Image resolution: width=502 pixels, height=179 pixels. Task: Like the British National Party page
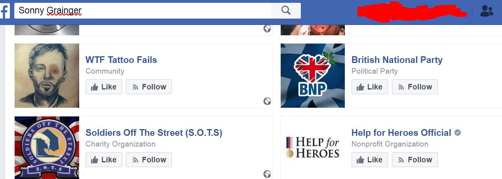[x=370, y=87]
